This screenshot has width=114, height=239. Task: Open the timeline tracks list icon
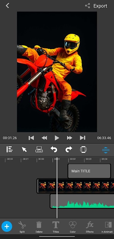[10, 149]
